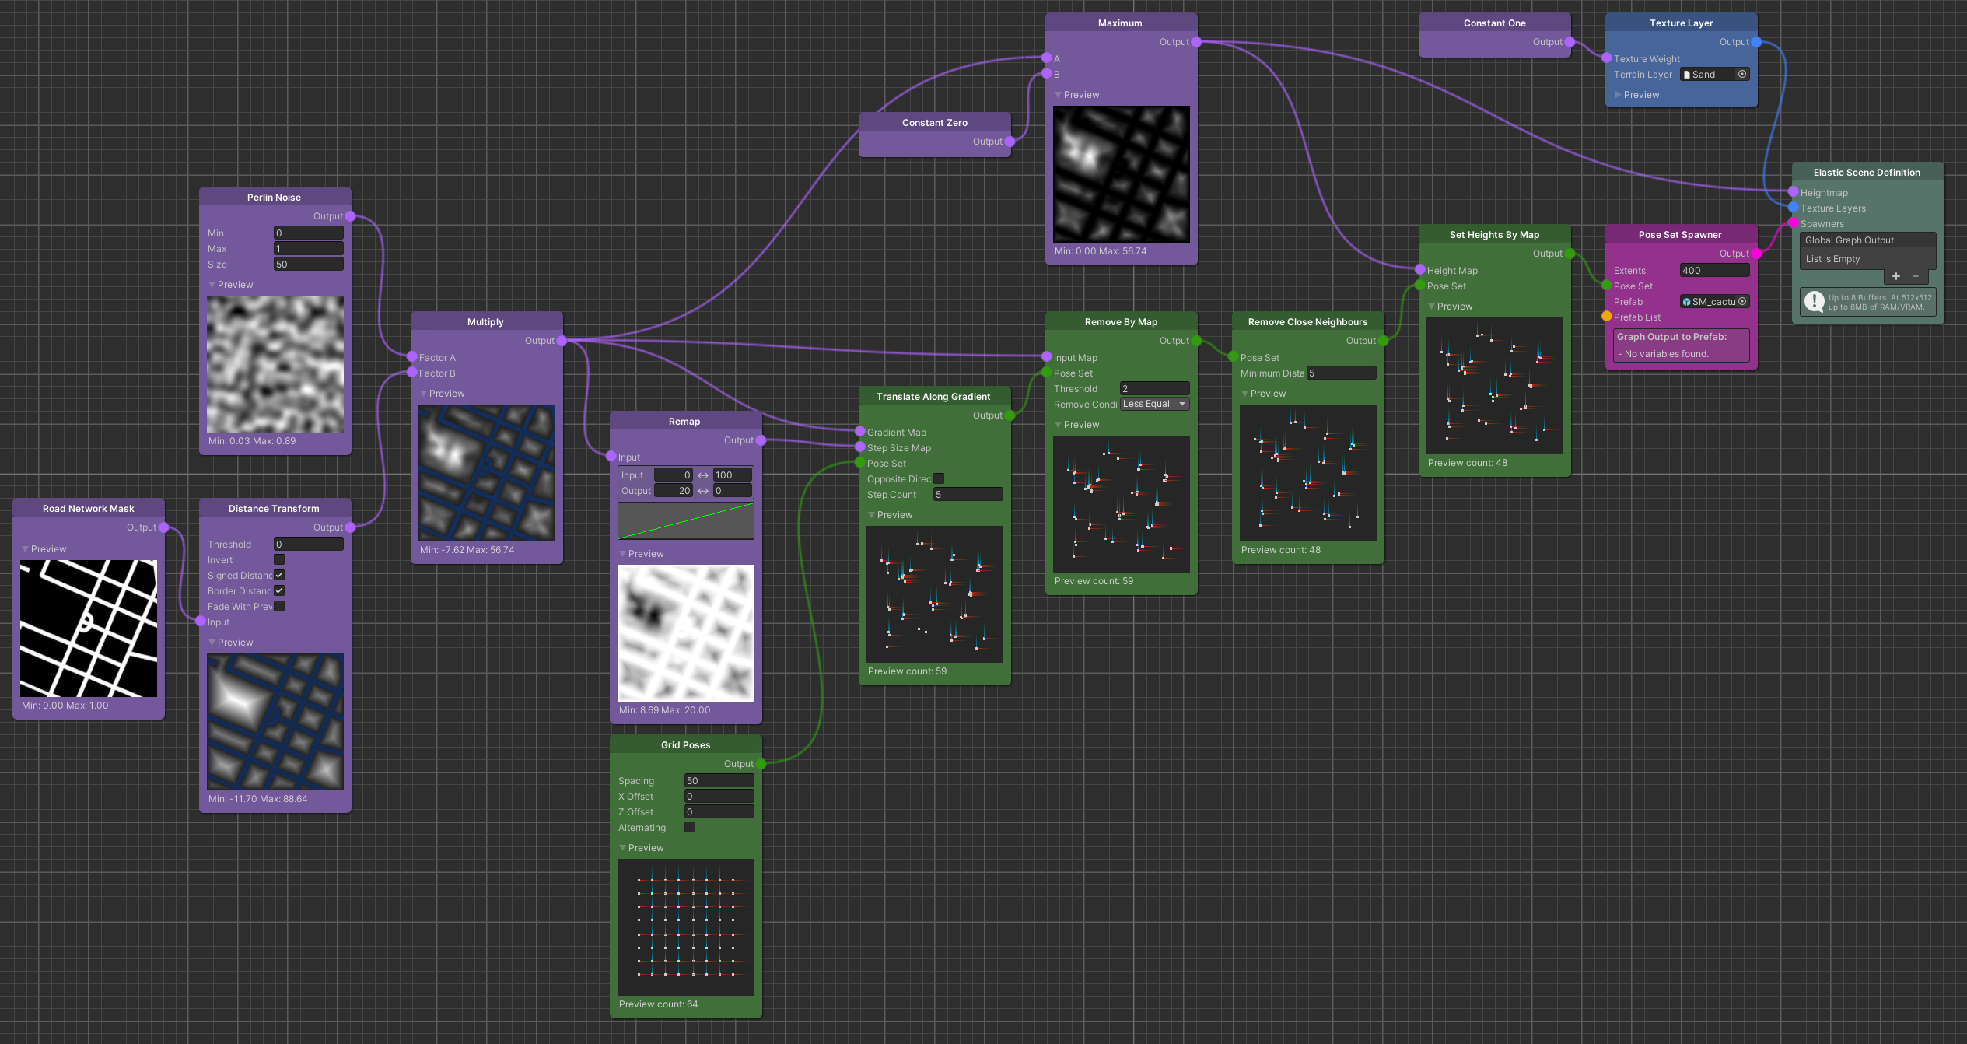1967x1044 pixels.
Task: Add entry to Global Graph Output list
Action: pos(1896,276)
